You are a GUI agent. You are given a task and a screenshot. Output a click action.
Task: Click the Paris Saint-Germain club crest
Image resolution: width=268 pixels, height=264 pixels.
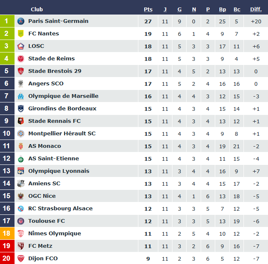click(x=21, y=21)
